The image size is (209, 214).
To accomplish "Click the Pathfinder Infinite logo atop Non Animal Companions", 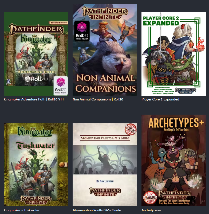I will click(x=105, y=13).
